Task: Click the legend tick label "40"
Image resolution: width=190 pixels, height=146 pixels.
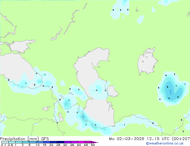Action: [x=79, y=145]
